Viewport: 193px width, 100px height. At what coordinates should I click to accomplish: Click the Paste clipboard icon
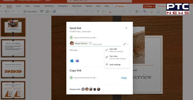coord(6,12)
